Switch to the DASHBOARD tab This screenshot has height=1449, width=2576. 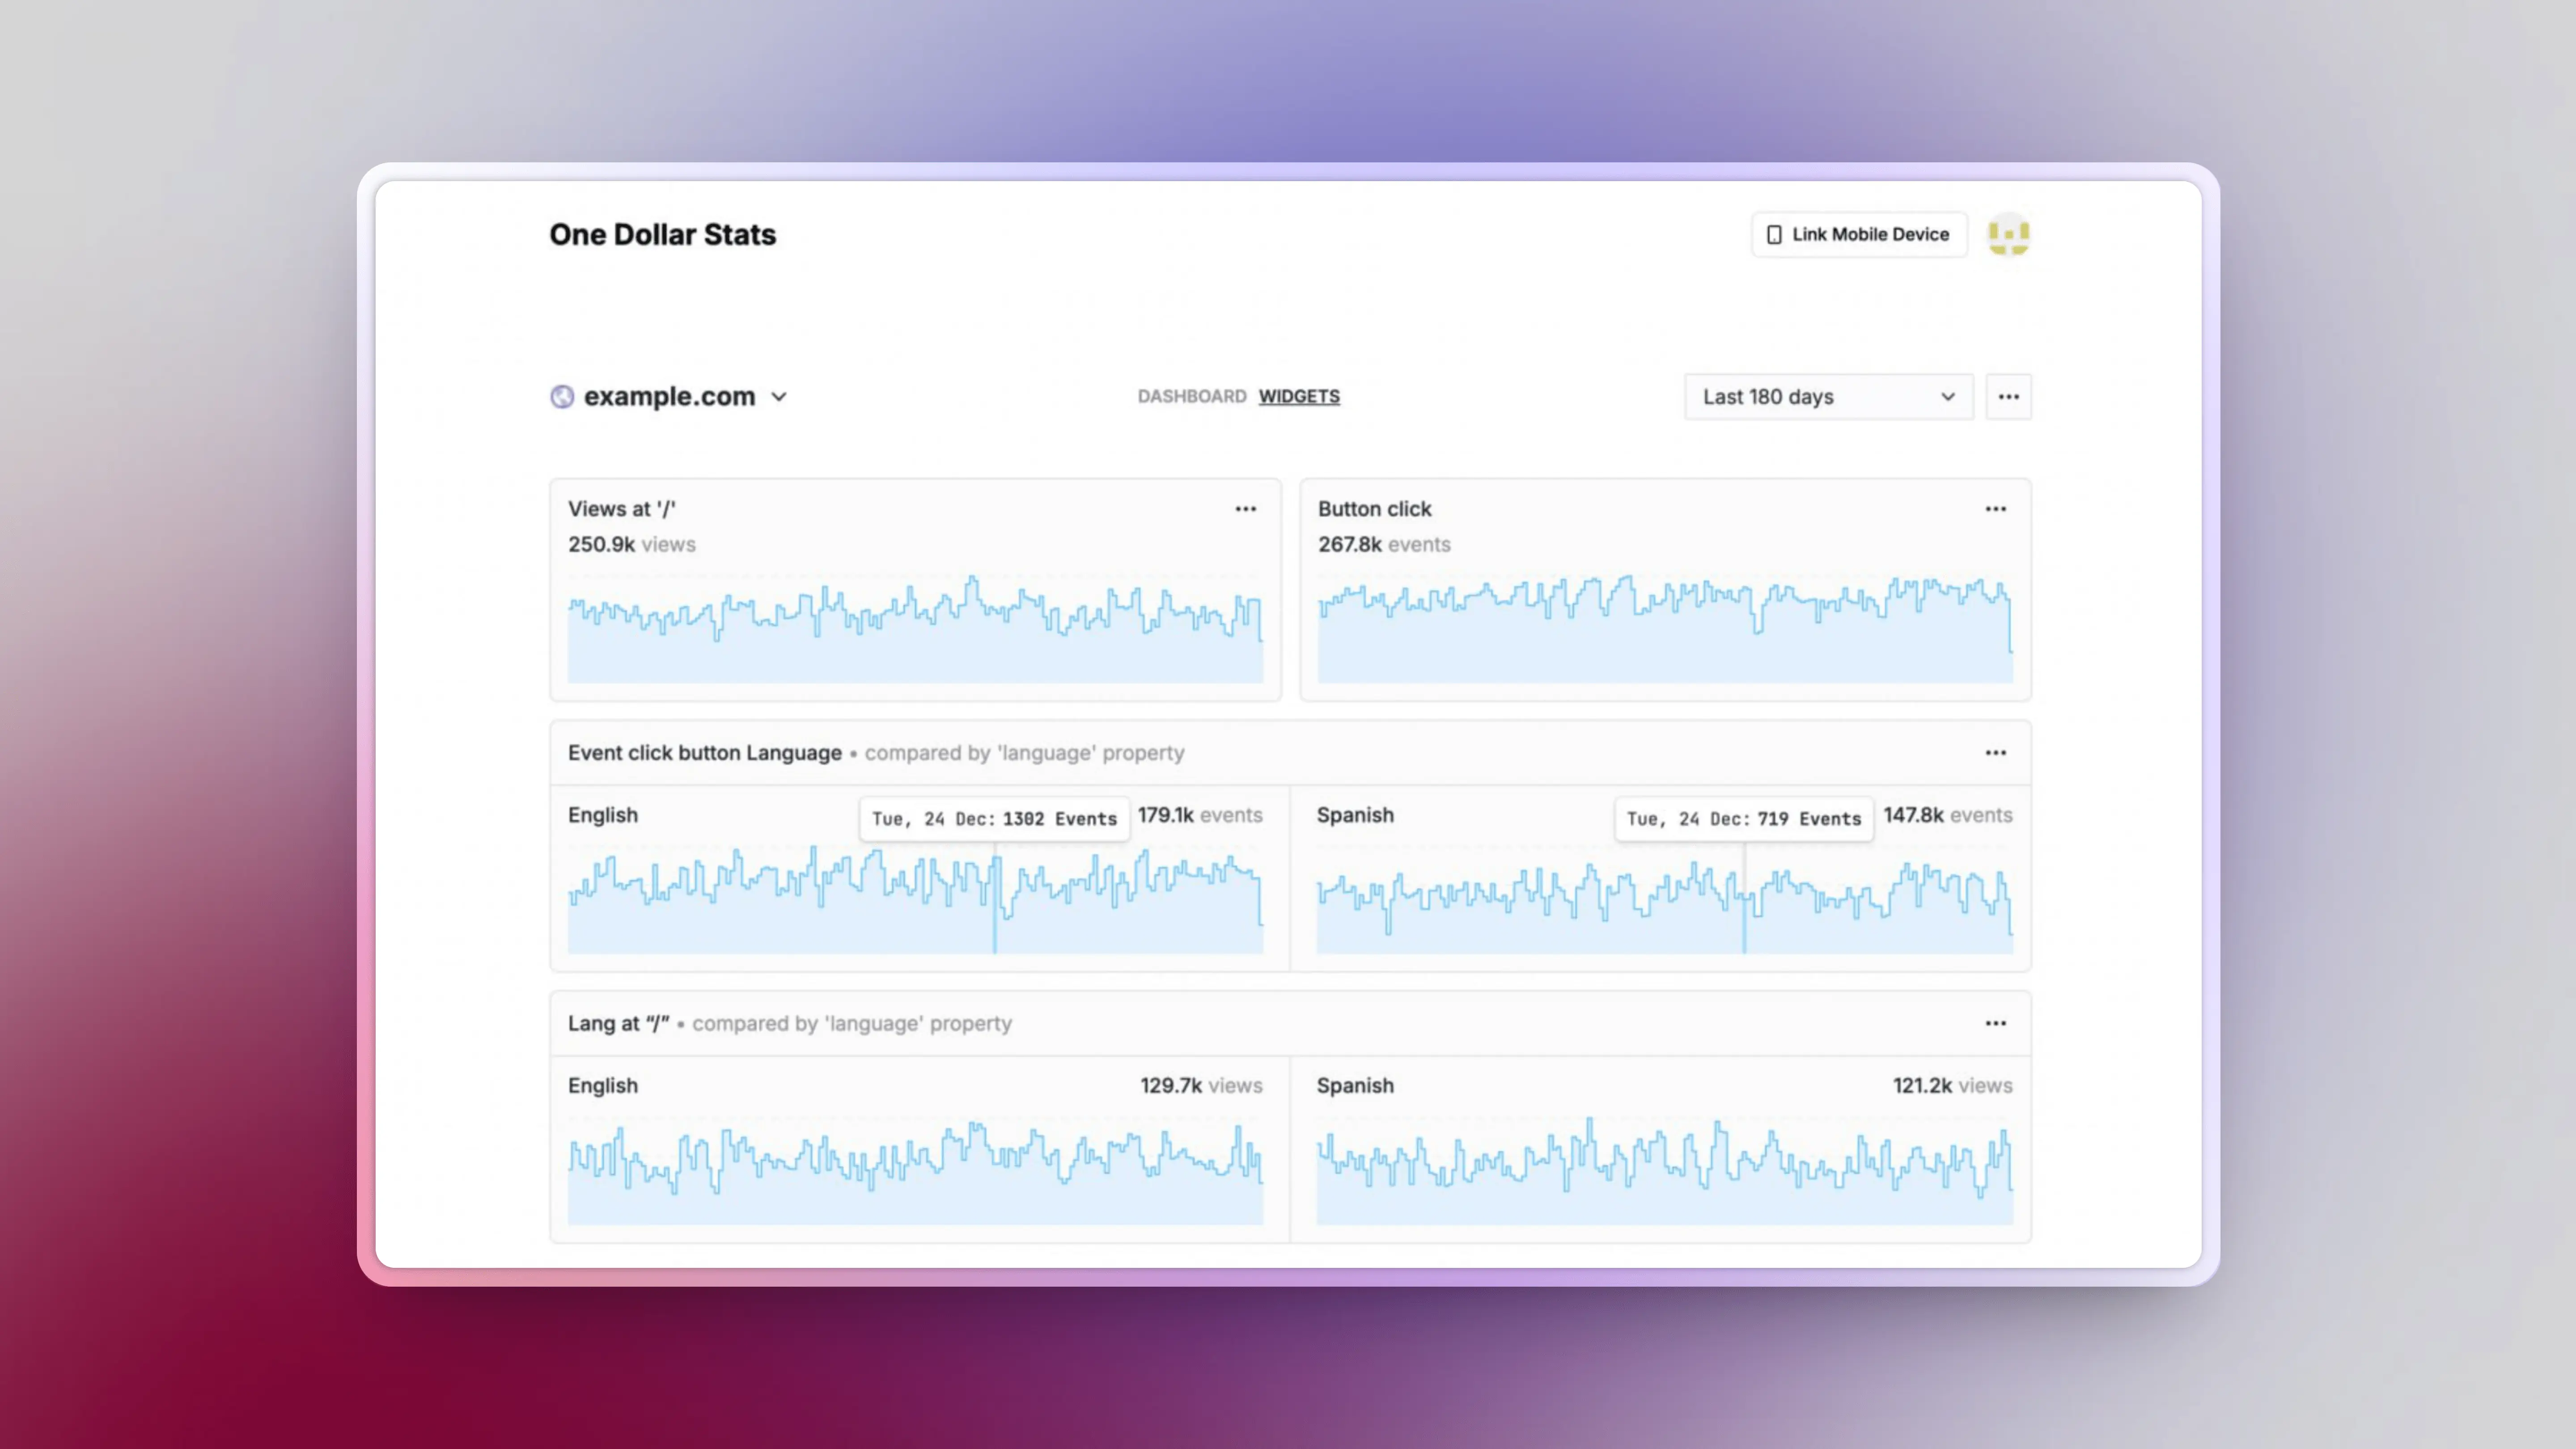[1192, 397]
